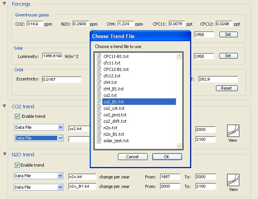Image resolution: width=258 pixels, height=199 pixels.
Task: Click the file icon beside n2o.txt
Action: click(x=99, y=128)
